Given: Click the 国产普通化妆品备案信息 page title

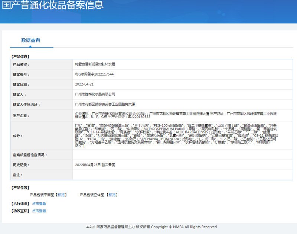Looking at the screenshot, I should [53, 5].
